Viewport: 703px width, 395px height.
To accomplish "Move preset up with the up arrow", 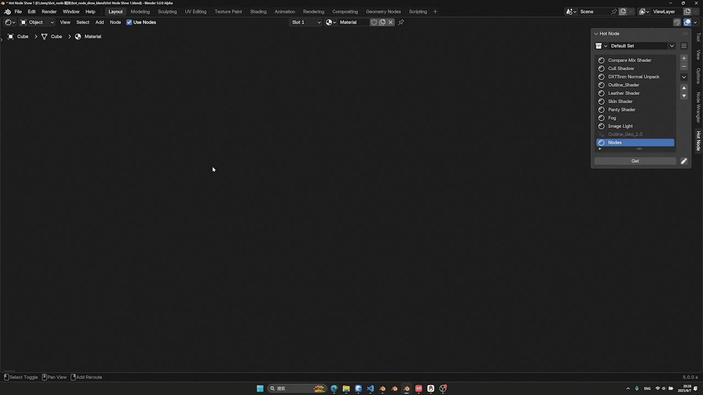I will (684, 88).
